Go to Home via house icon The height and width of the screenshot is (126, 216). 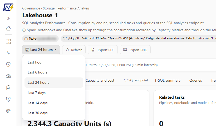click(x=8, y=28)
